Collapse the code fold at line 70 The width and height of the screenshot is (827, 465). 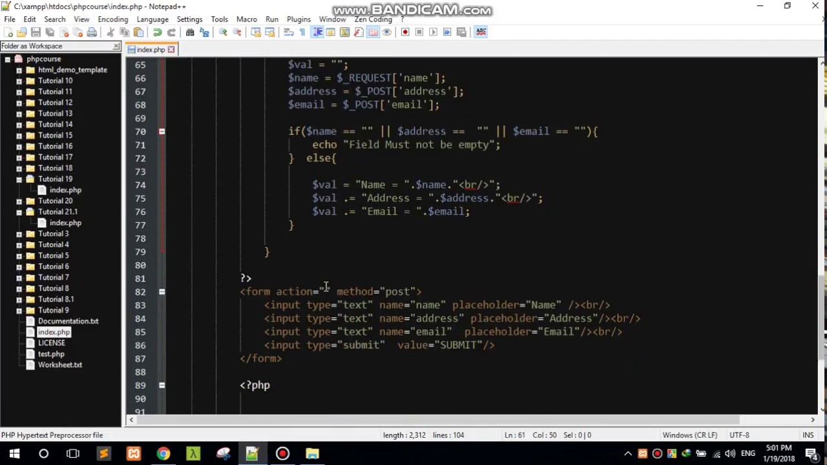pos(162,132)
